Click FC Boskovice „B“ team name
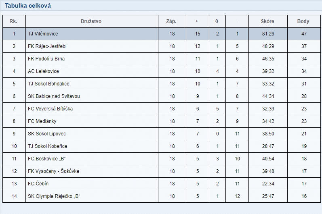The height and width of the screenshot is (214, 322). click(47, 159)
